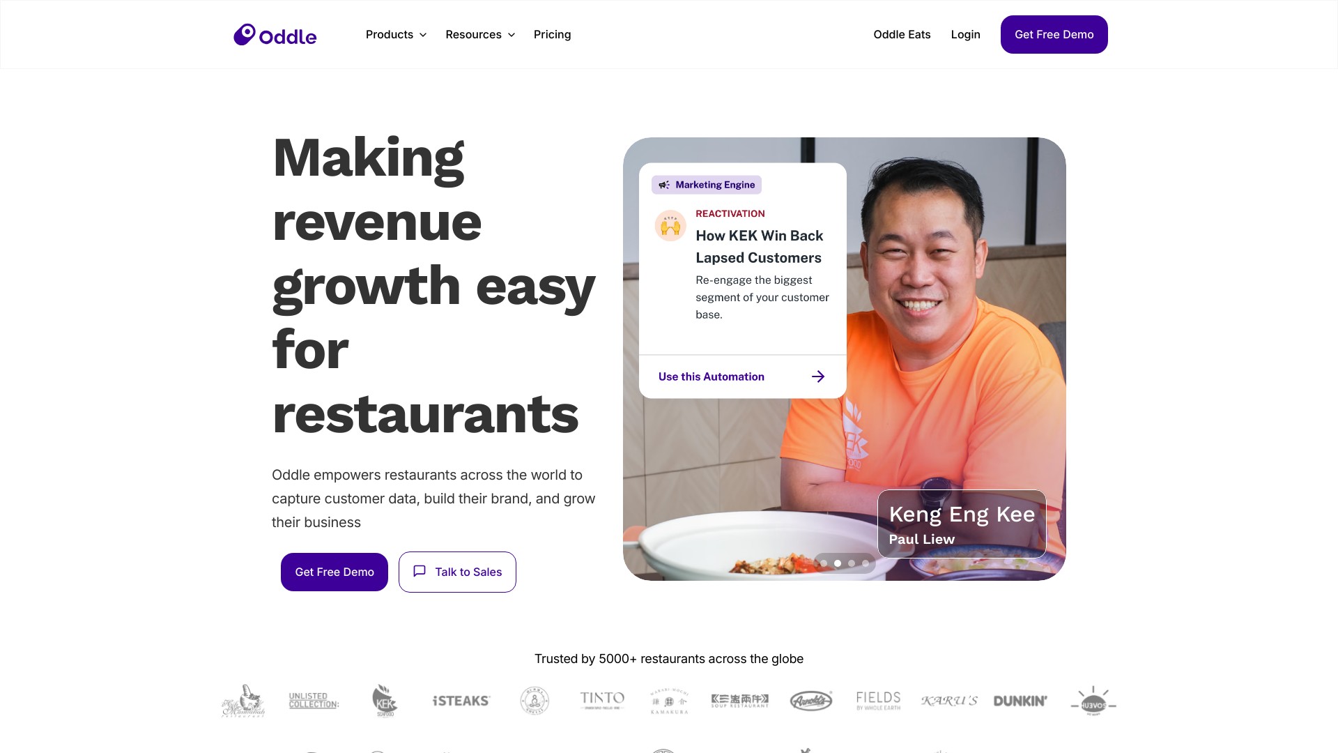Image resolution: width=1338 pixels, height=753 pixels.
Task: Click the megaphone icon in Marketing Engine badge
Action: (664, 185)
